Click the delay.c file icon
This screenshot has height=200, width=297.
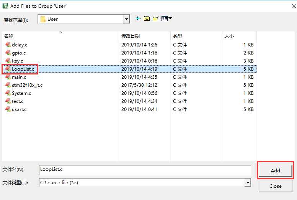[x=8, y=45]
